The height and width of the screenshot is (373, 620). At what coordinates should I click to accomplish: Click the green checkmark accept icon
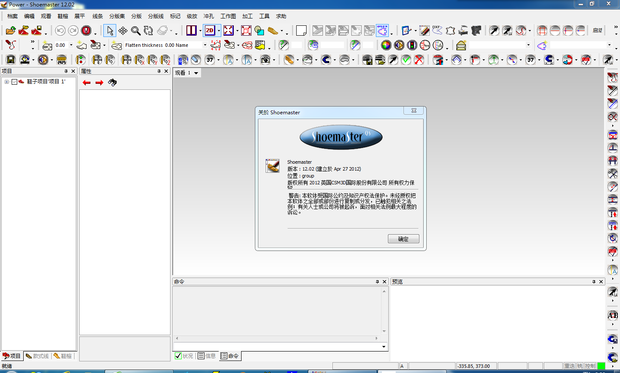tap(406, 60)
